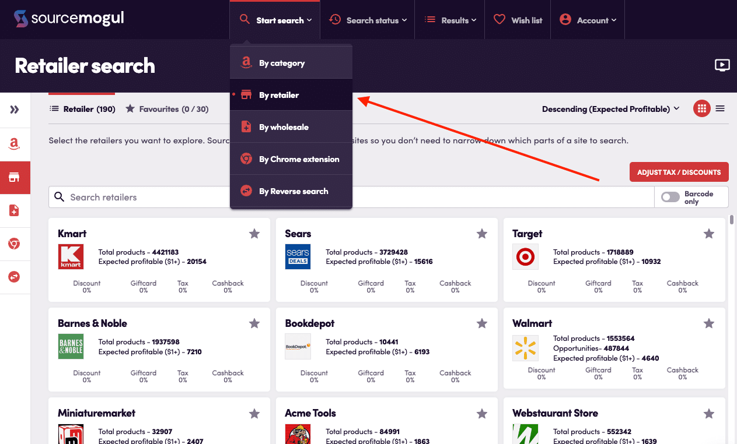Switch to grid view layout icon
The image size is (737, 444).
[701, 108]
